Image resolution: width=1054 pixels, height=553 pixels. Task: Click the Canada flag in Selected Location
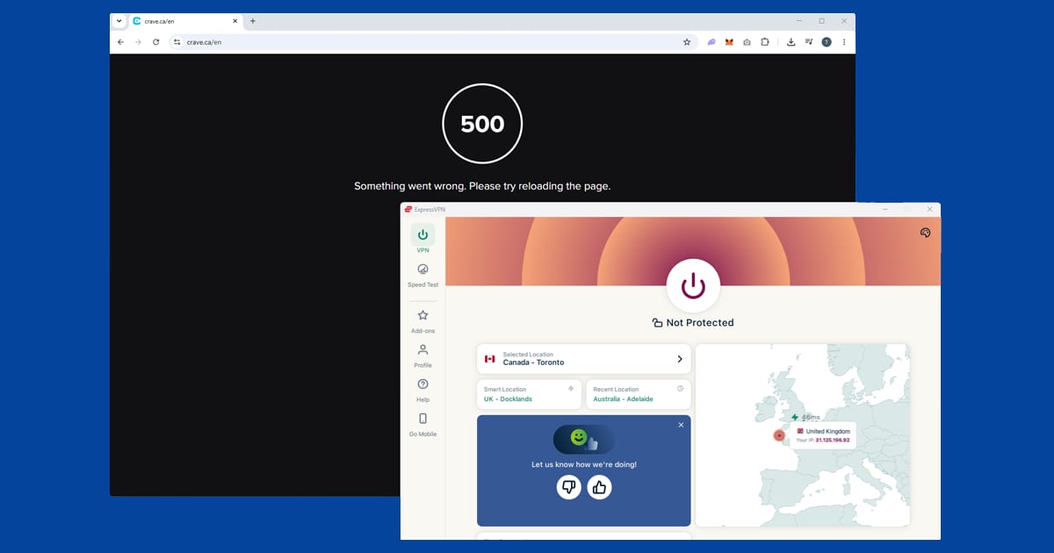click(490, 359)
